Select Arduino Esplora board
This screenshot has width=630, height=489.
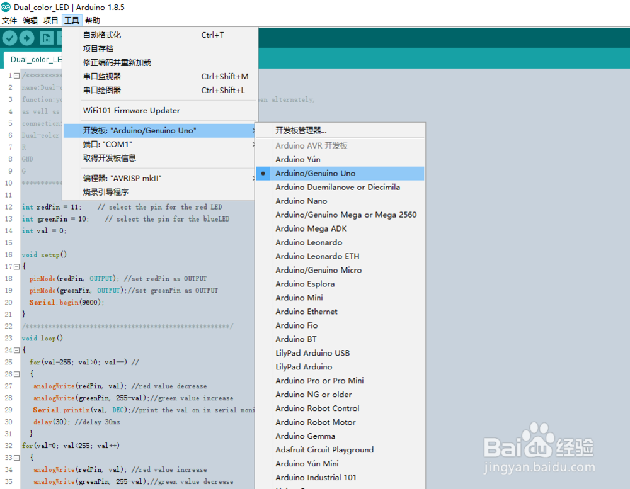pyautogui.click(x=340, y=284)
